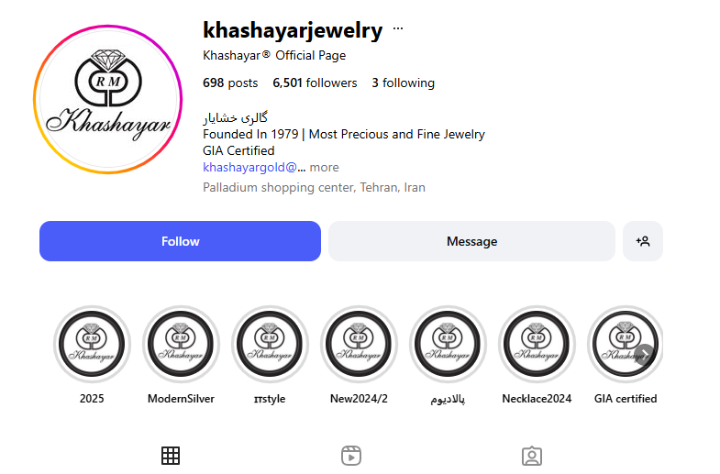Switch to the posts grid tab
The image size is (720, 474).
[171, 456]
